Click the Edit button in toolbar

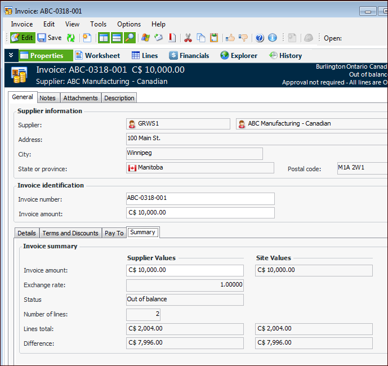21,38
